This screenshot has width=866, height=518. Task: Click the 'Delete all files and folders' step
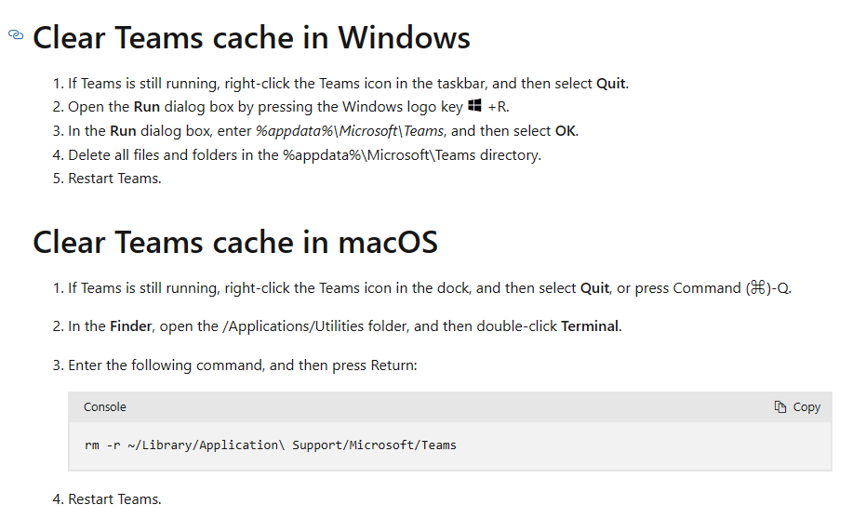coord(304,155)
